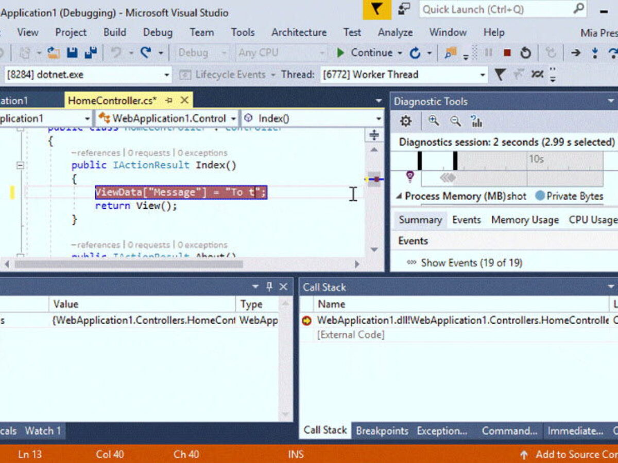Save the current file with Save icon
The width and height of the screenshot is (618, 463).
point(72,52)
